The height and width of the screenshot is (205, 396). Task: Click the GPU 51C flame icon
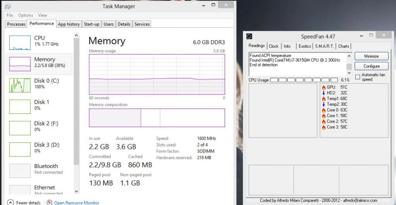(x=324, y=87)
